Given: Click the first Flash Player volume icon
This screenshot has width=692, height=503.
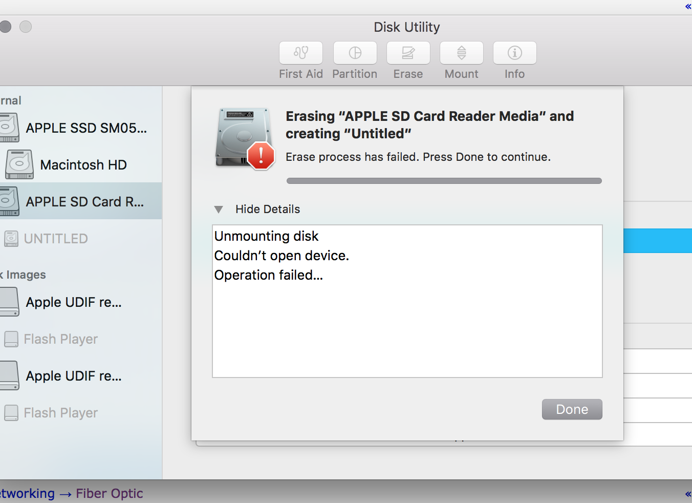Looking at the screenshot, I should coord(11,339).
